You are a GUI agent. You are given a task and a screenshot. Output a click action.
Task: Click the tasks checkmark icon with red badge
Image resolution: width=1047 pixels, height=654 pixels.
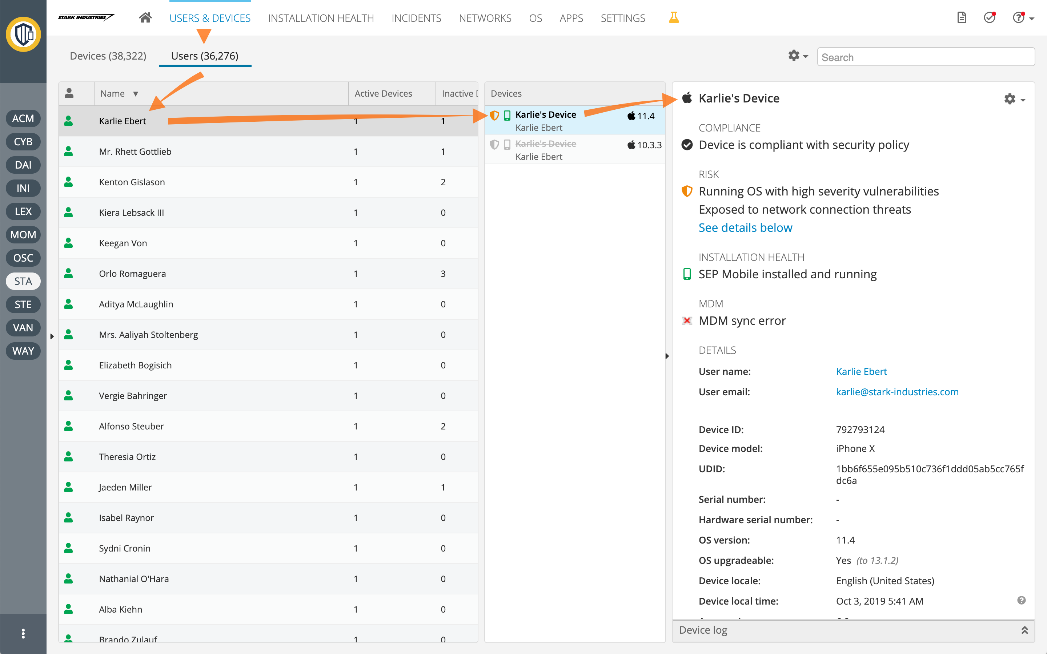[x=990, y=18]
